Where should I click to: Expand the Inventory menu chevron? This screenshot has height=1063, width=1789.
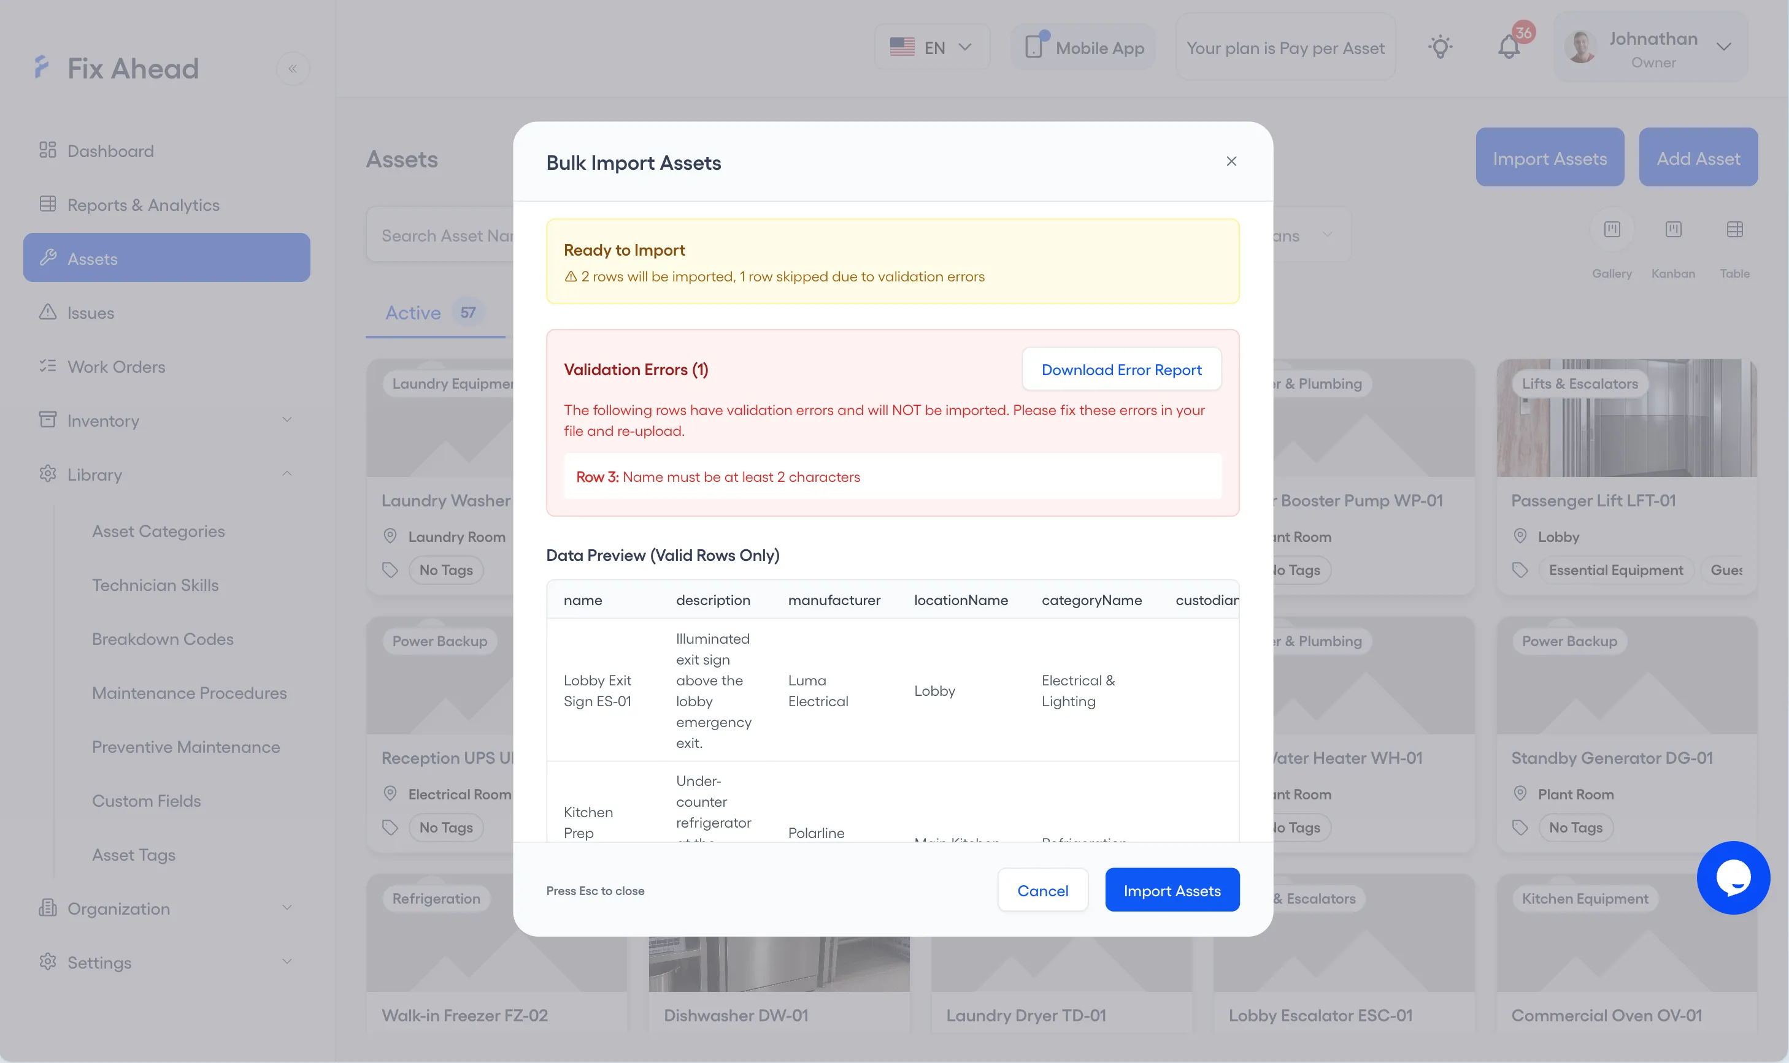click(287, 420)
